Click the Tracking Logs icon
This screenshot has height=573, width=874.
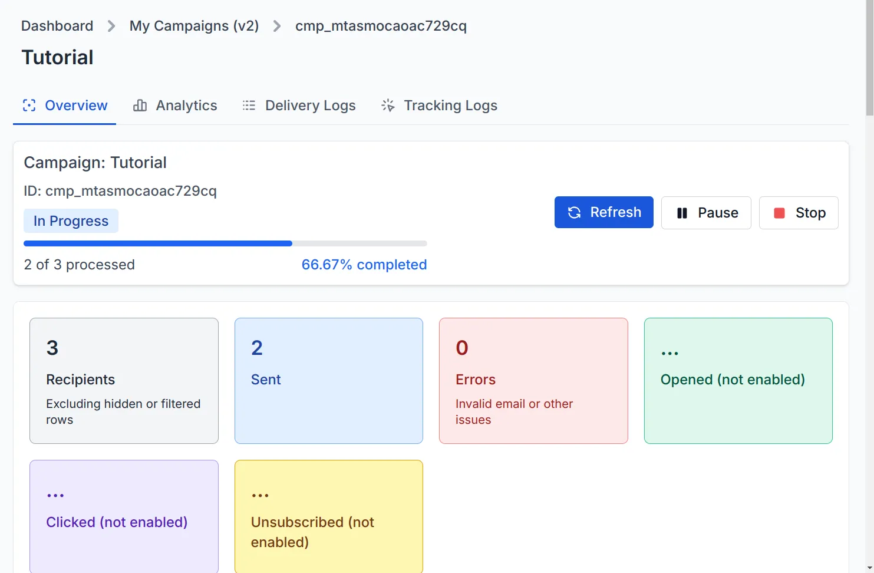coord(388,106)
